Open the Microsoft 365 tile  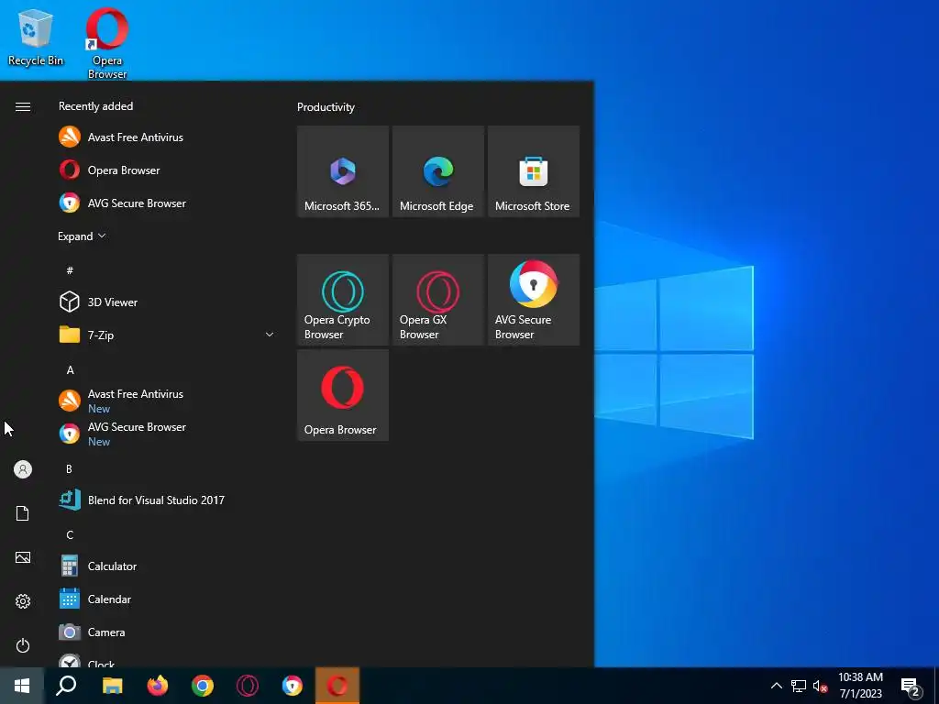tap(343, 171)
